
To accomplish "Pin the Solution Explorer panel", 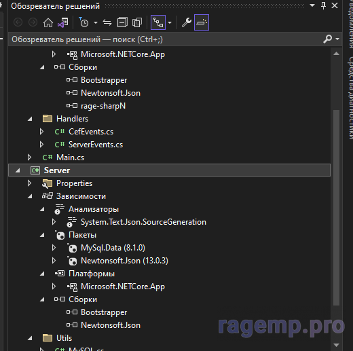I will coord(323,5).
